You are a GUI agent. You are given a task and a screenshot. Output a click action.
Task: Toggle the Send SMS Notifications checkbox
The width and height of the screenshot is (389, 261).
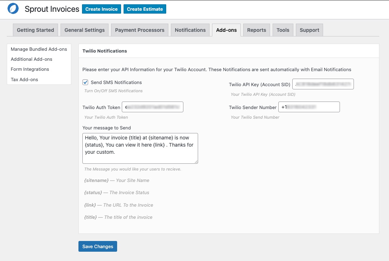[x=86, y=82]
